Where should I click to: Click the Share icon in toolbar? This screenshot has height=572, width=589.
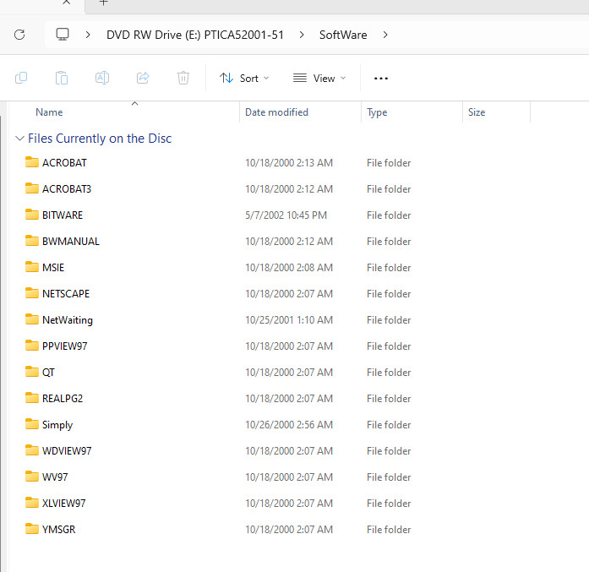pyautogui.click(x=143, y=78)
